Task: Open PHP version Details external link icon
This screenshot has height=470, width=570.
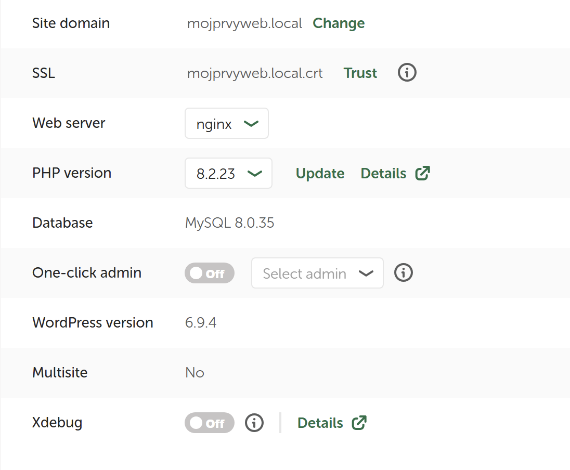Action: (x=423, y=173)
